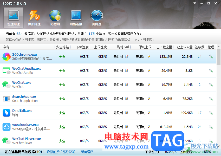This screenshot has width=221, height=156.
Task: Edit upload limit for wpscloudsvr.exe
Action: point(149,127)
